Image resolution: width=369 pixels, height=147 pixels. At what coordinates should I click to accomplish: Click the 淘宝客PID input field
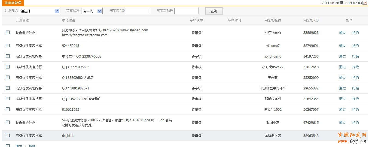[138, 11]
